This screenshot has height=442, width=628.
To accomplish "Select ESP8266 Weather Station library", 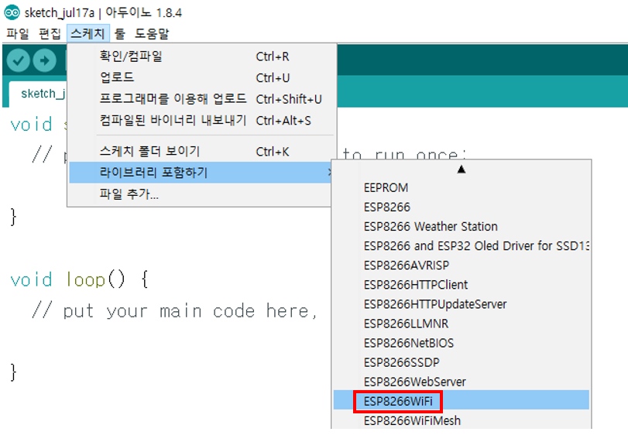I will pos(462,226).
